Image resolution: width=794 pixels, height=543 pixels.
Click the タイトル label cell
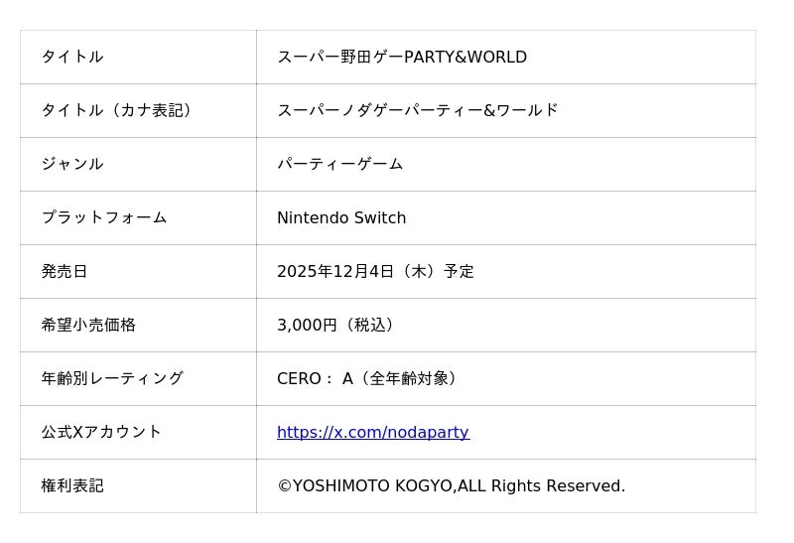pyautogui.click(x=72, y=58)
